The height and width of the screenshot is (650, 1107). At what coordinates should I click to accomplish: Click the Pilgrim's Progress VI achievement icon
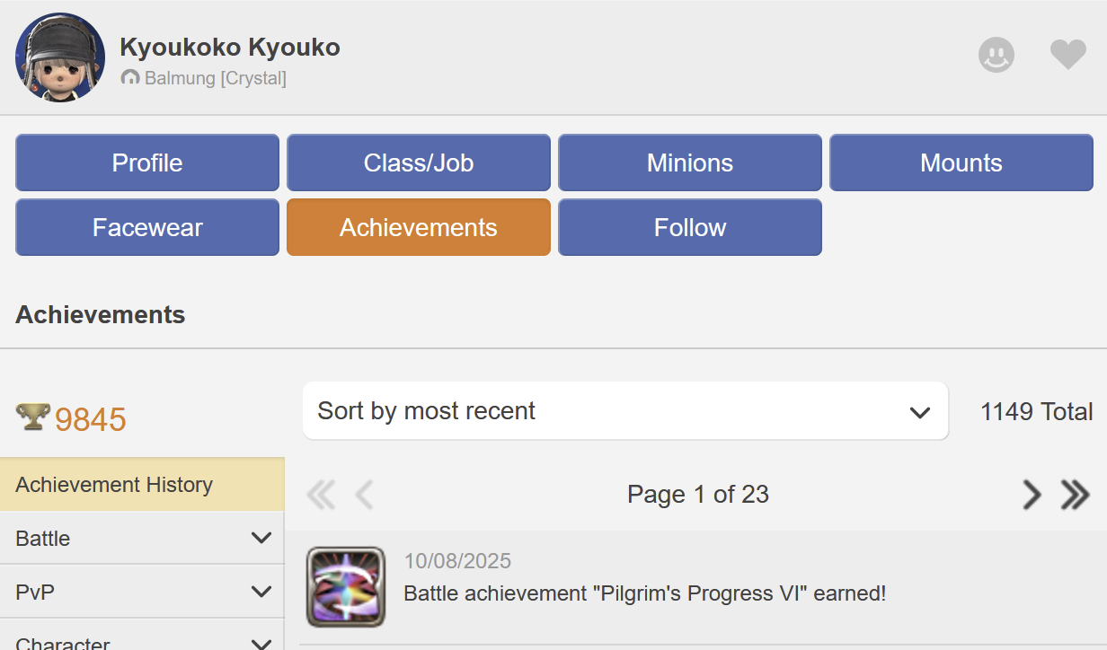[x=346, y=587]
